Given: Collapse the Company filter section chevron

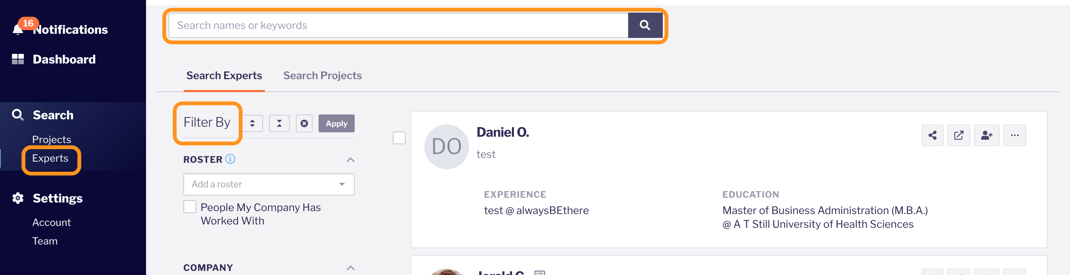Looking at the screenshot, I should (350, 268).
